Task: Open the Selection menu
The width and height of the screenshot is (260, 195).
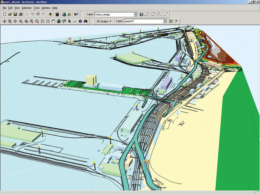Action: (26, 8)
